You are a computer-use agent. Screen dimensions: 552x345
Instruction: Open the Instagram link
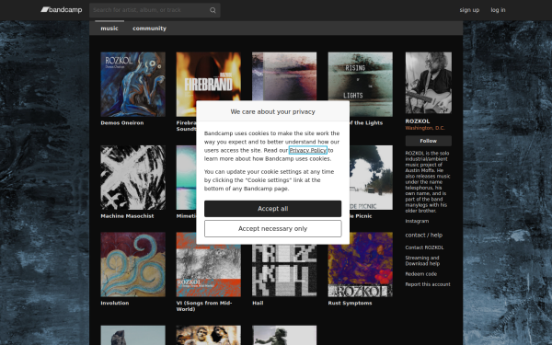tap(417, 221)
